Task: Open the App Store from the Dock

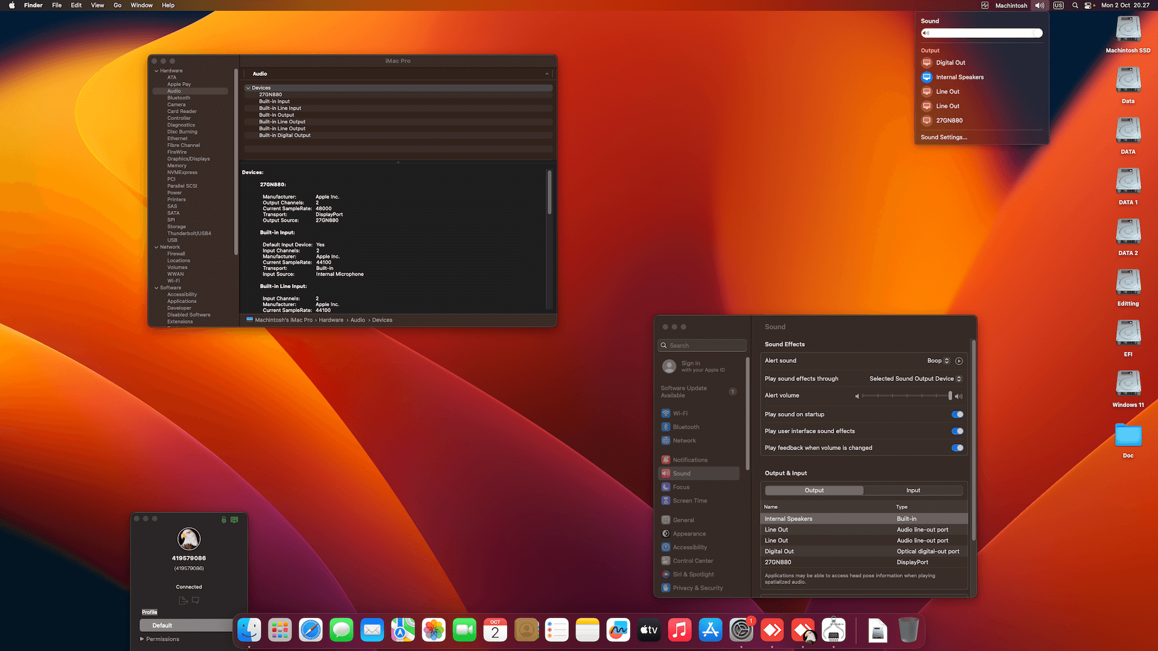Action: tap(710, 629)
